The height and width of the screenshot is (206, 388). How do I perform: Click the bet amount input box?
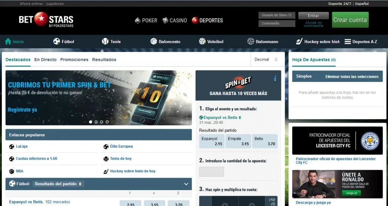coord(211,172)
